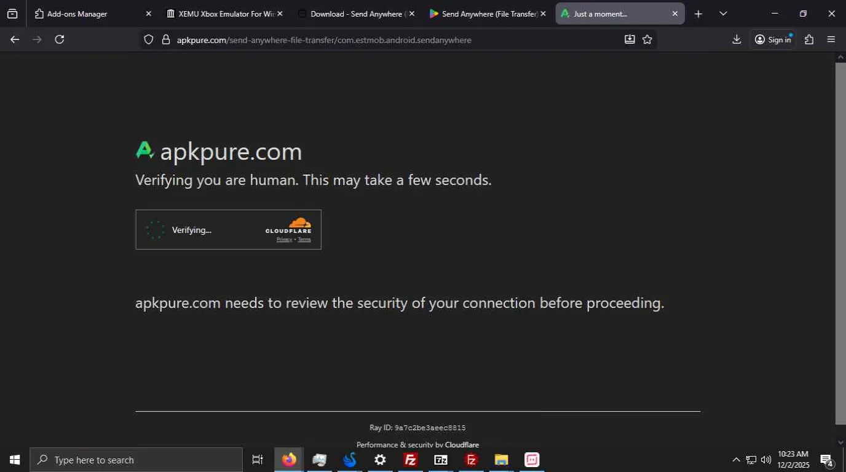Reload the current apkpure page

click(x=60, y=39)
